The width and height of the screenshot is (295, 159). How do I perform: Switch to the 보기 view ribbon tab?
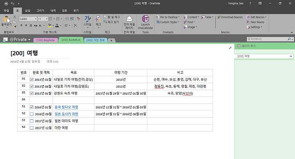click(x=76, y=11)
